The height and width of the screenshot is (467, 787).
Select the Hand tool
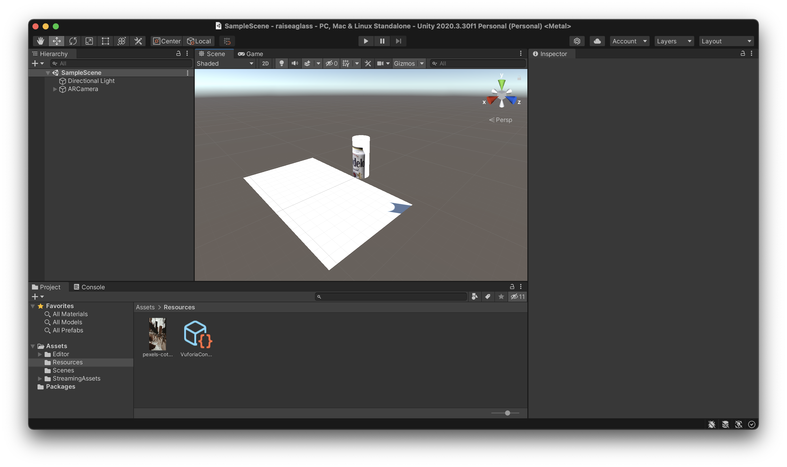[x=40, y=41]
